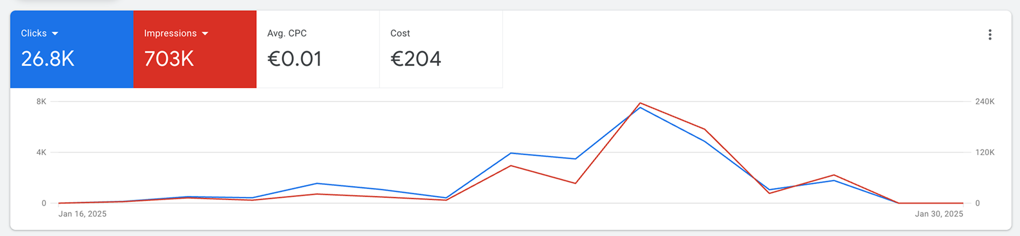Click the Impressions label in red card
The width and height of the screenshot is (1020, 236).
coord(170,34)
